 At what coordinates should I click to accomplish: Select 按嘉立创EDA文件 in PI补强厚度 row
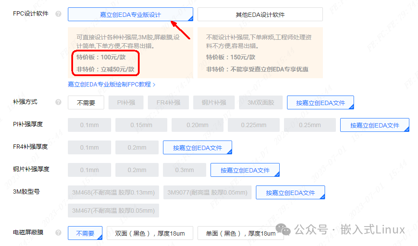coord(374,125)
